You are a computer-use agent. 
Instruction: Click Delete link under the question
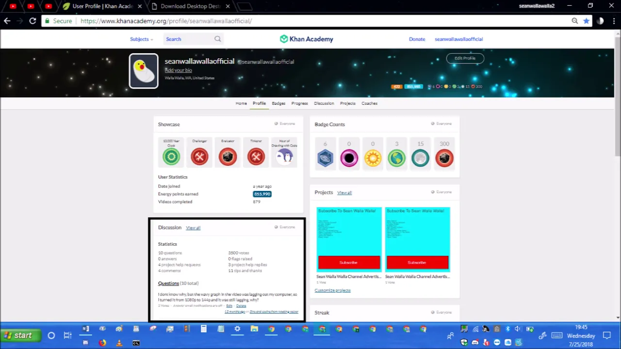[x=241, y=306]
